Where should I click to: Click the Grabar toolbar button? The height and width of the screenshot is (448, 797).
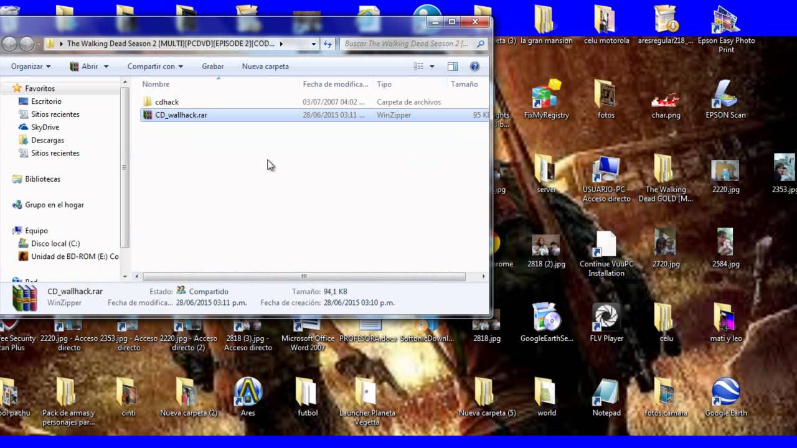click(x=213, y=67)
